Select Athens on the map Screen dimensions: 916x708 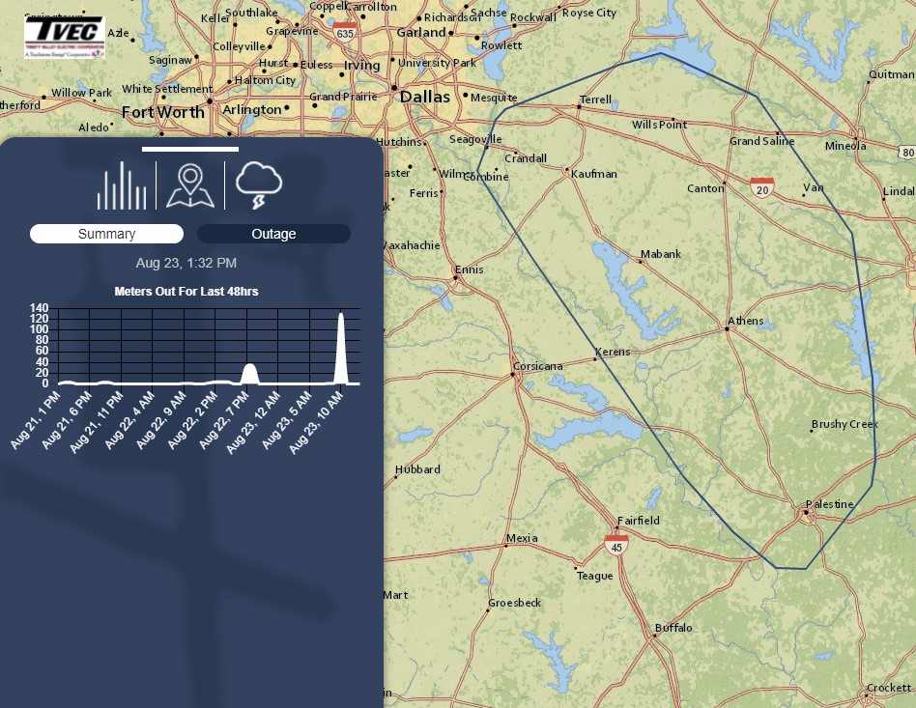745,321
